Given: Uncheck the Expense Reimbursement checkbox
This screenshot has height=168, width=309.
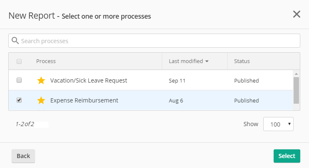Looking at the screenshot, I should [19, 100].
